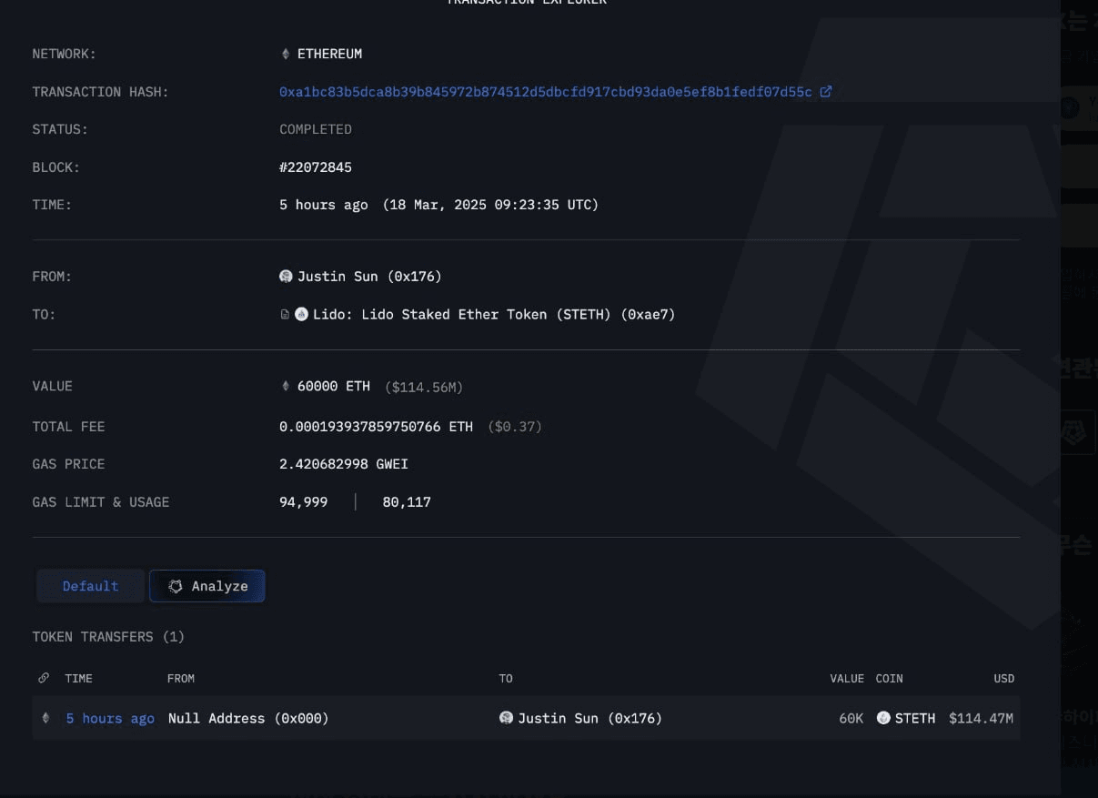Click the ETH icon beside 60000 ETH
The width and height of the screenshot is (1098, 798).
click(x=286, y=387)
